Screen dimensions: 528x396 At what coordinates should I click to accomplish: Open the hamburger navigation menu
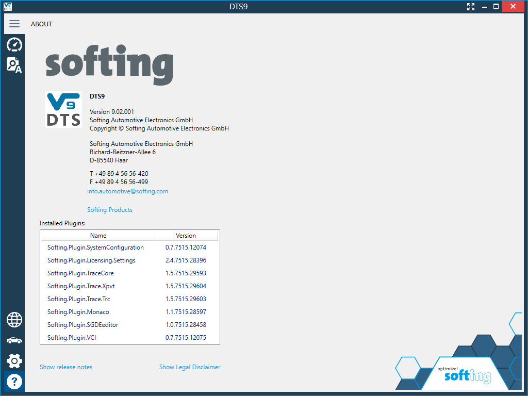(x=14, y=24)
